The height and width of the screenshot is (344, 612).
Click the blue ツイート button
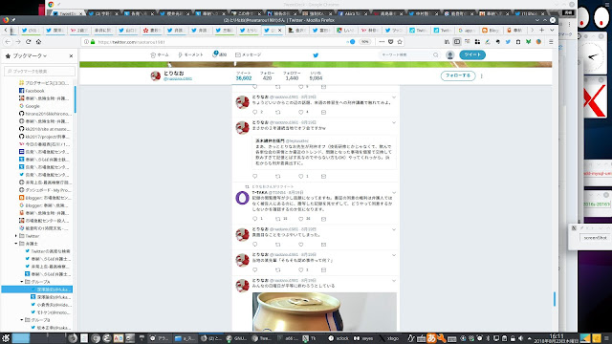[472, 55]
